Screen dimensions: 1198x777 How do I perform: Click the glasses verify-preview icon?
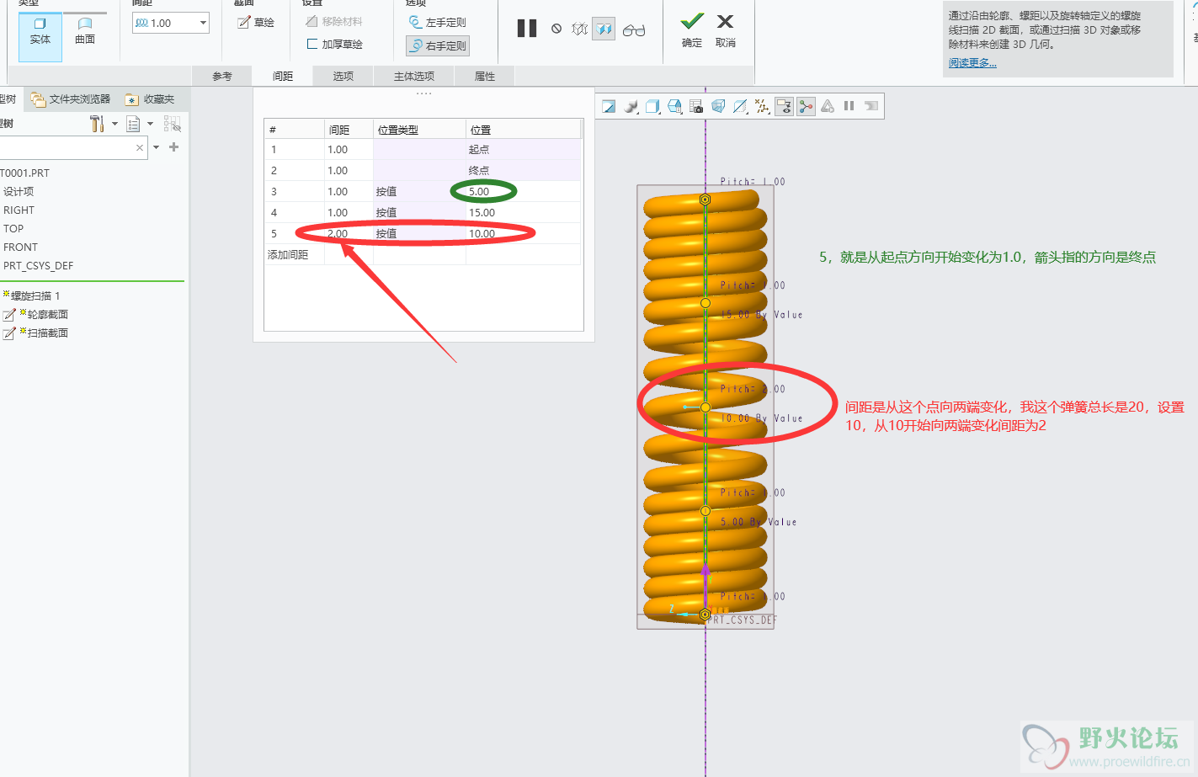[x=634, y=30]
